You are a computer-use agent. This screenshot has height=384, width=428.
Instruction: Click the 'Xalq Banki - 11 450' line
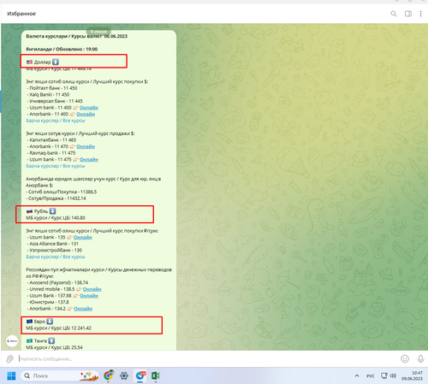(48, 95)
